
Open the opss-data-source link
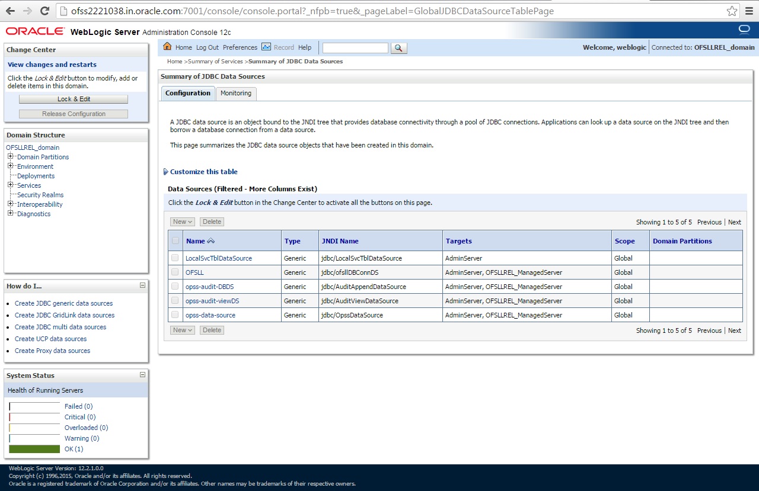click(211, 315)
